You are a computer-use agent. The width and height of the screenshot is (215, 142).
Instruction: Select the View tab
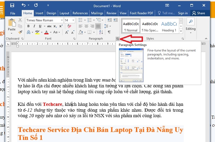point(123,13)
